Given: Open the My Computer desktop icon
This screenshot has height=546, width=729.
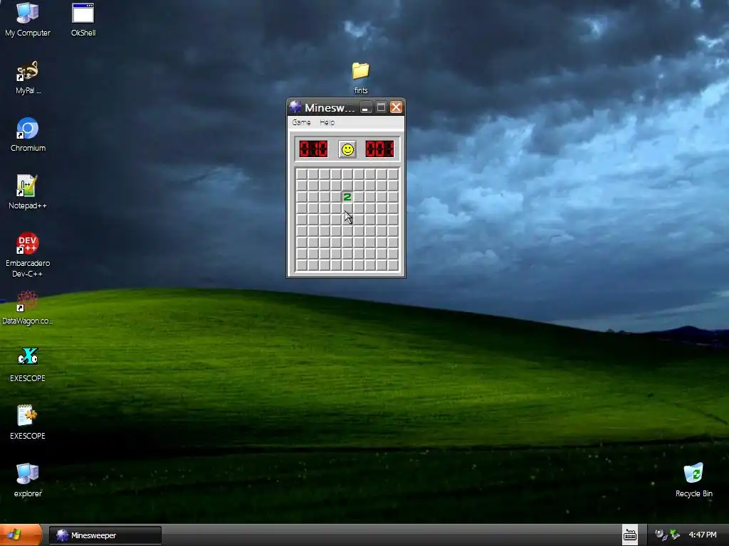Looking at the screenshot, I should tap(28, 19).
